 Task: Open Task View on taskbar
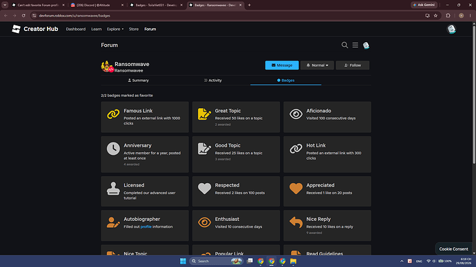point(250,261)
